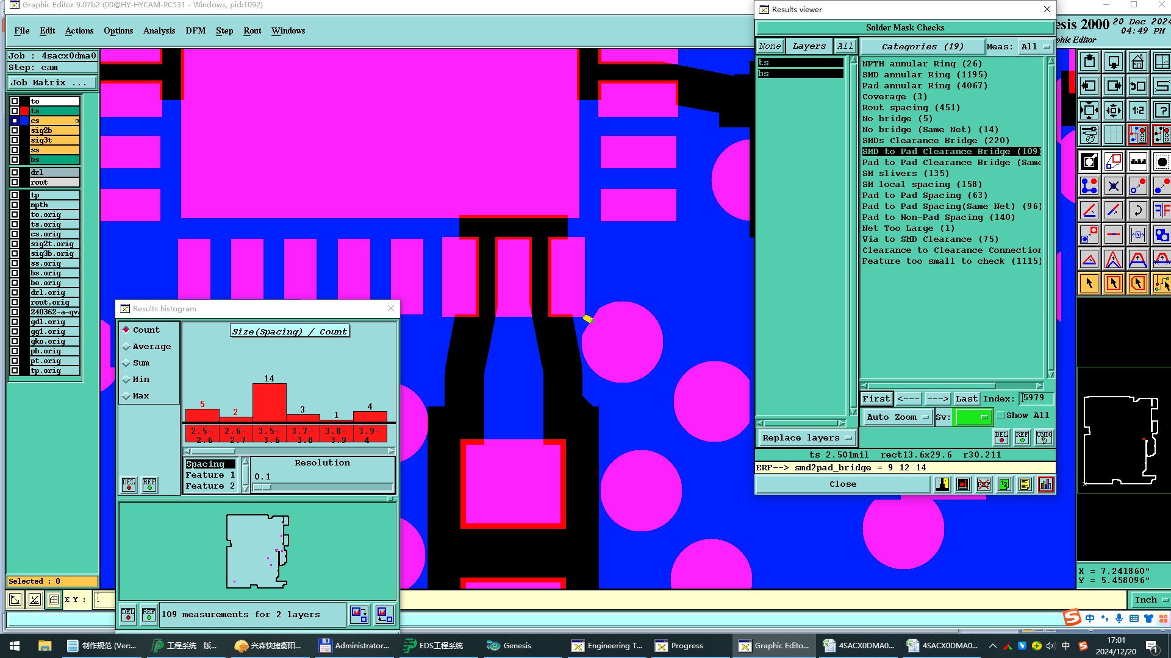This screenshot has height=658, width=1171.
Task: Open the Analysis menu
Action: [x=159, y=30]
